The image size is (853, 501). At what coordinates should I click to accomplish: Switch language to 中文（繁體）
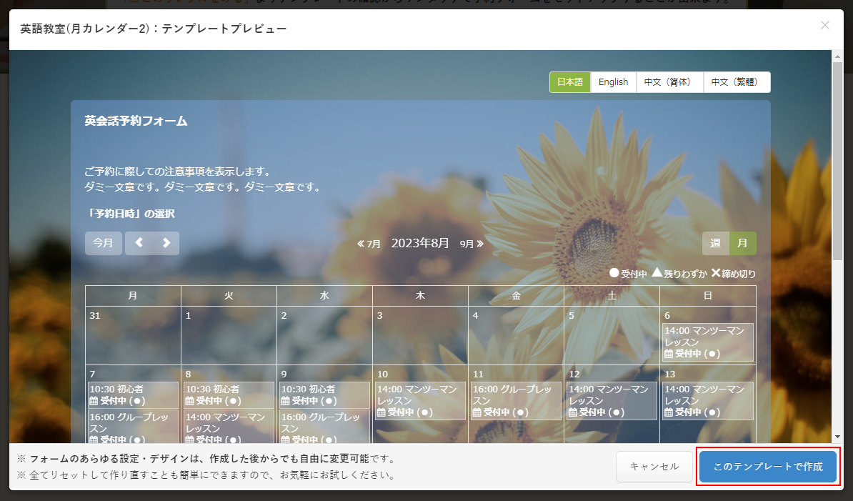coord(736,82)
